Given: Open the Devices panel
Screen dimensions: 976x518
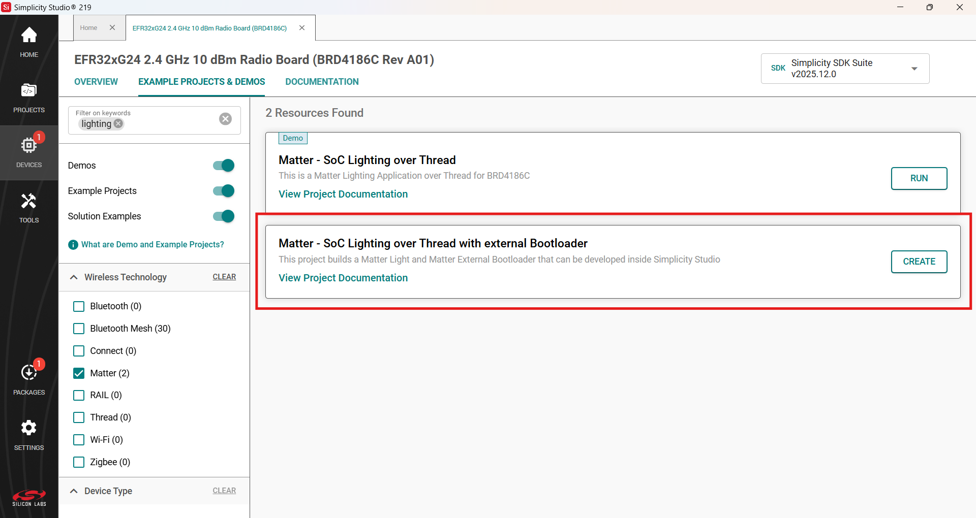Looking at the screenshot, I should click(28, 150).
